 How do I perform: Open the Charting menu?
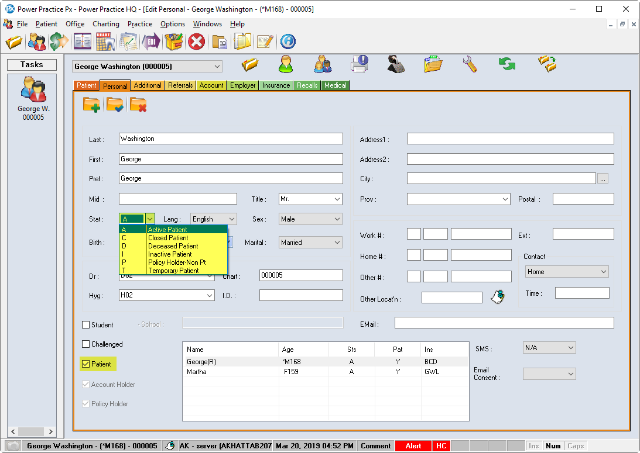(105, 24)
